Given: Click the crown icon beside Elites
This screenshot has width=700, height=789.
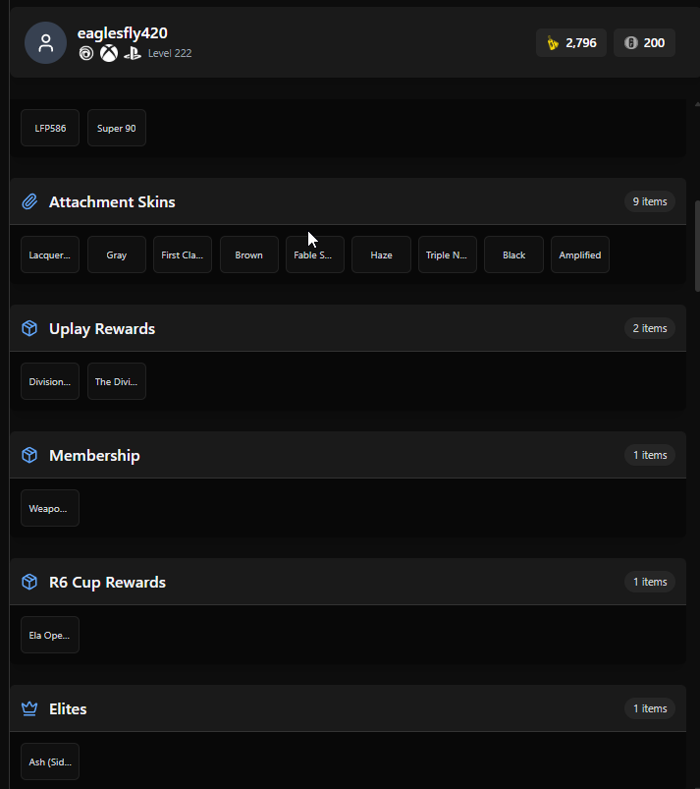Looking at the screenshot, I should pos(29,709).
